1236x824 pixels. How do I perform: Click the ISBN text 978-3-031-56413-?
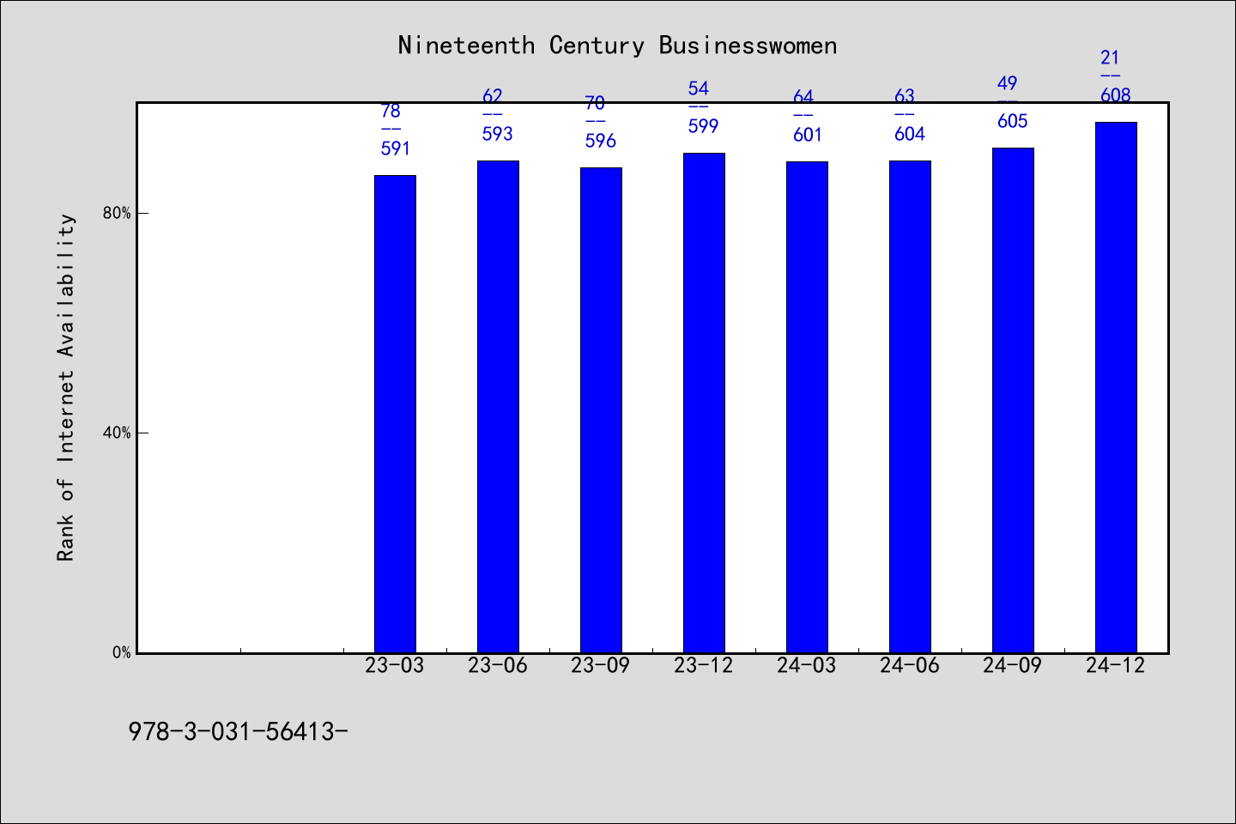238,731
